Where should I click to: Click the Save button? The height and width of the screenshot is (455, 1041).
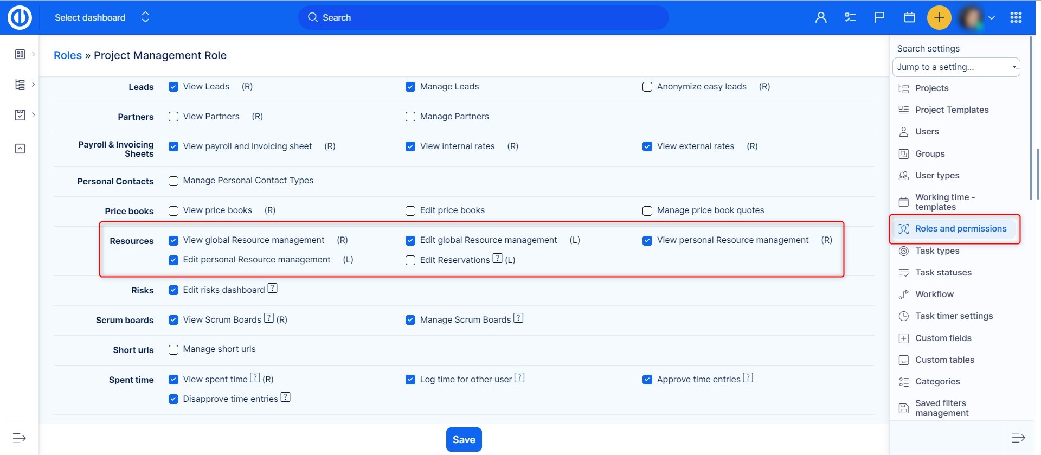click(464, 440)
